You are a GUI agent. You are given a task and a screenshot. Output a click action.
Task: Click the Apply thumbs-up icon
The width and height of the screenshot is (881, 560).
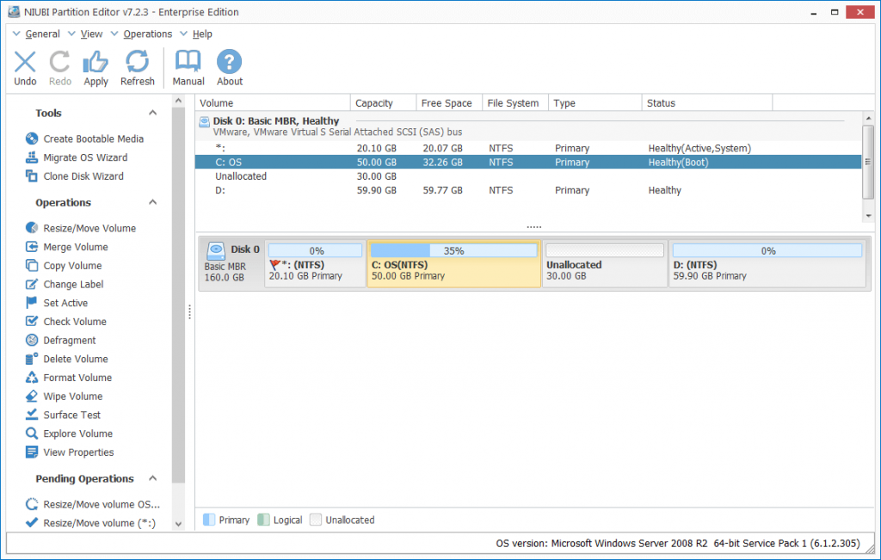pyautogui.click(x=95, y=62)
